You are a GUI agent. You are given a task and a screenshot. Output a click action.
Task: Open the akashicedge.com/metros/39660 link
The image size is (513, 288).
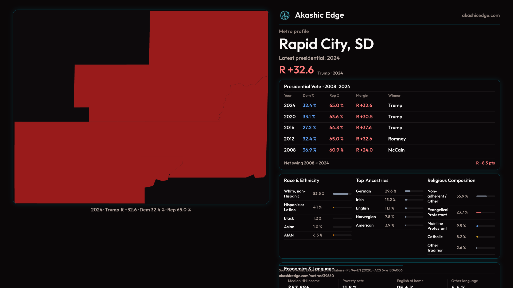306,276
